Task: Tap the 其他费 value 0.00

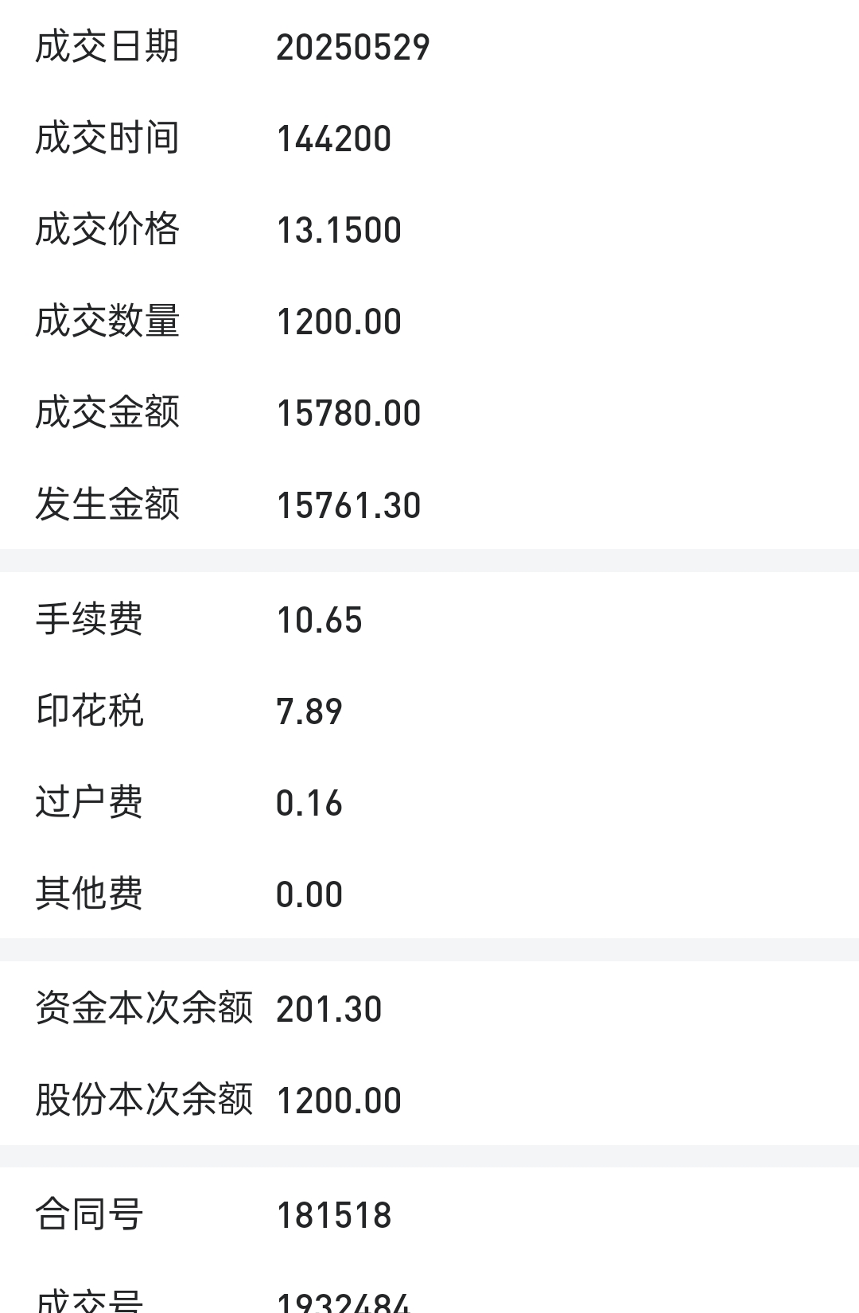Action: [309, 894]
